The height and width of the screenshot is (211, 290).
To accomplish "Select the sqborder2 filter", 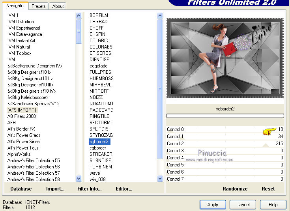I will (x=99, y=142).
